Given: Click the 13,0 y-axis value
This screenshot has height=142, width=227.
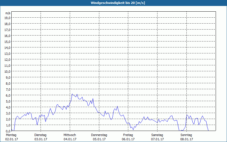Looking at the screenshot, I should click(7, 54).
